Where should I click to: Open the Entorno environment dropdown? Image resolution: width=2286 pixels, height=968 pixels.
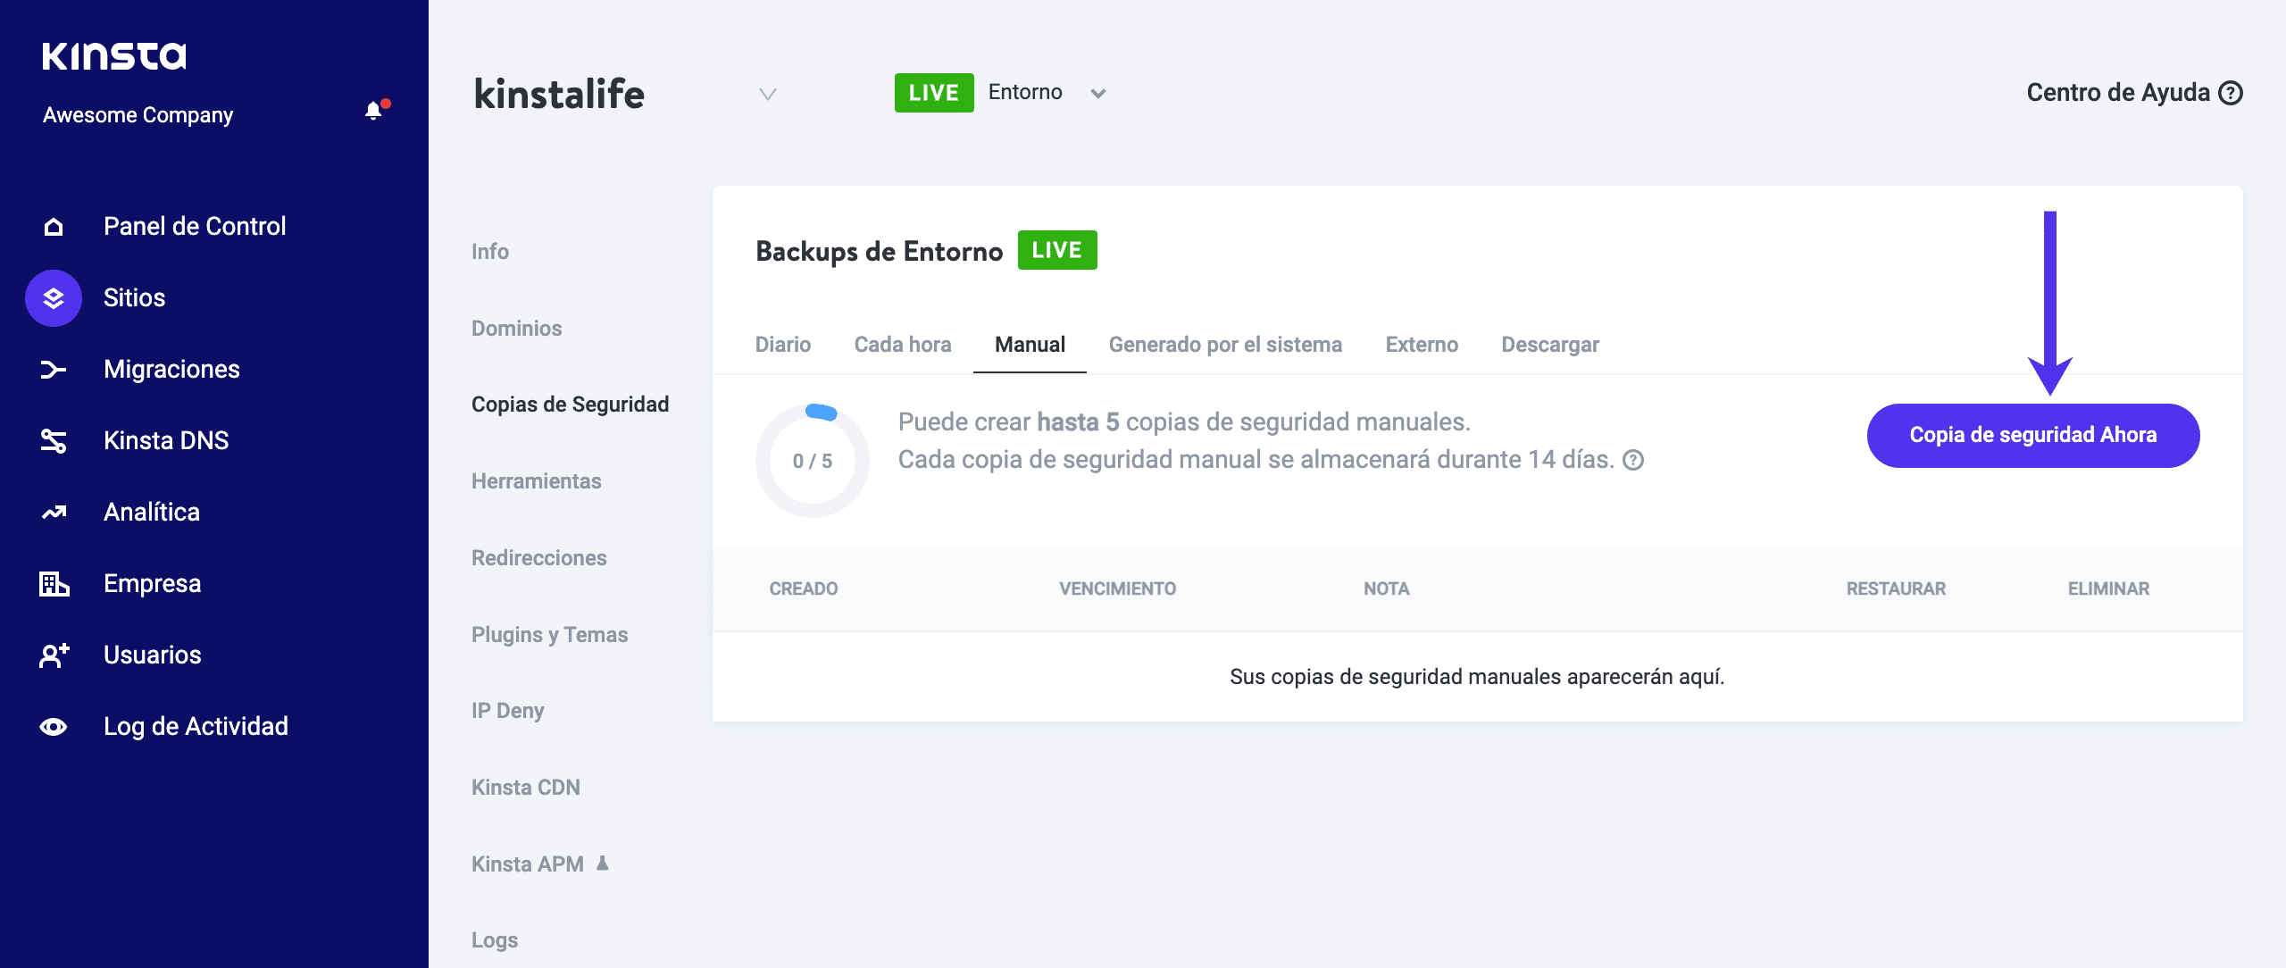click(x=1097, y=93)
